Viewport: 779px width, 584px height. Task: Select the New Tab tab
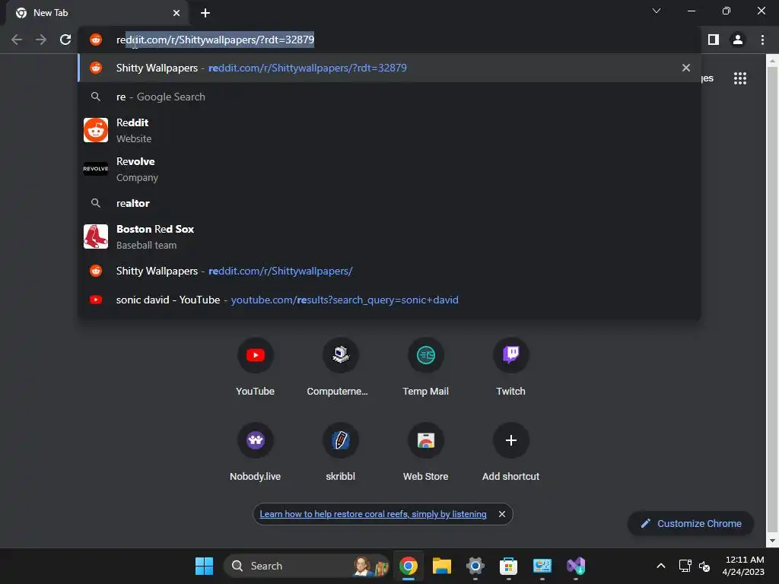click(97, 13)
